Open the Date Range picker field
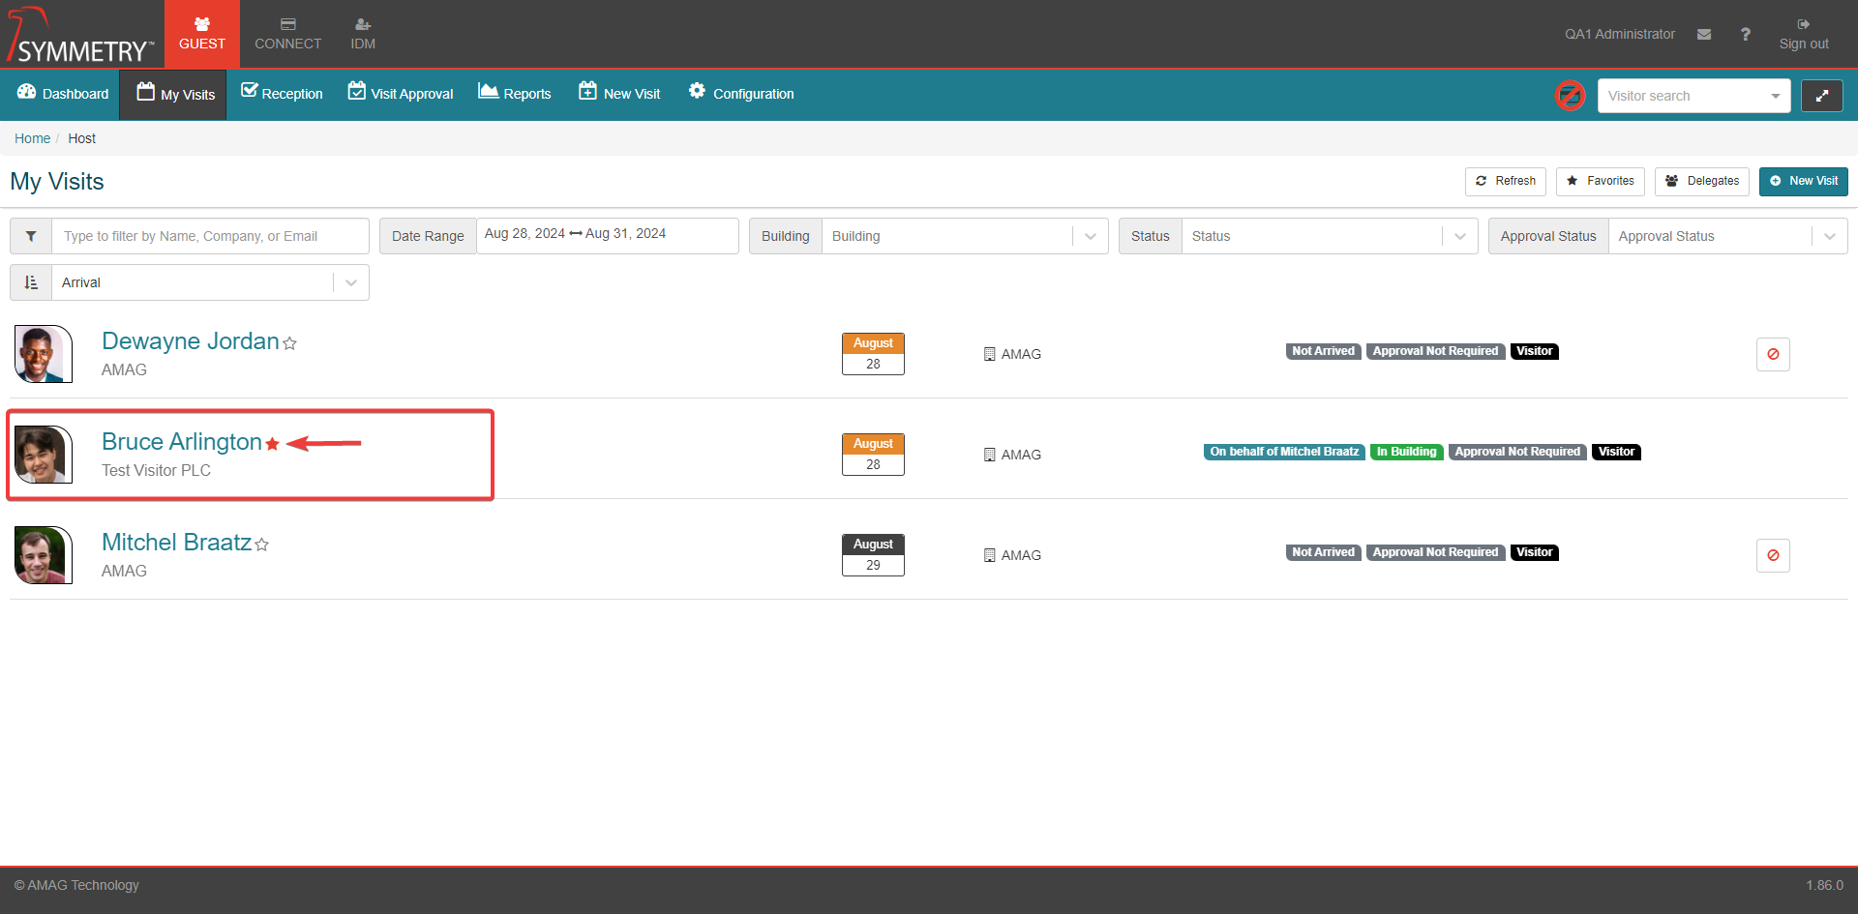 [608, 236]
